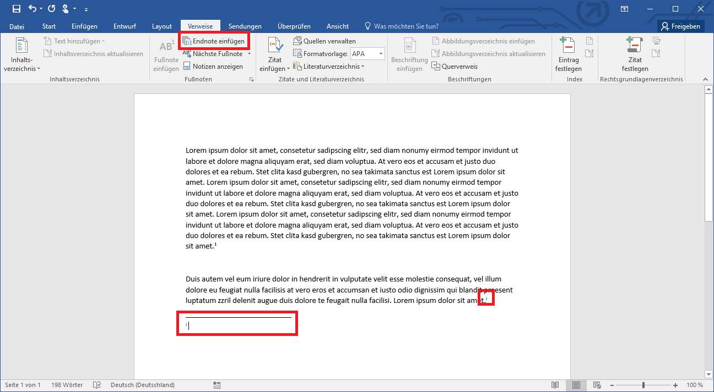The height and width of the screenshot is (392, 714).
Task: Click the Index aktualisieren icon
Action: tap(589, 53)
